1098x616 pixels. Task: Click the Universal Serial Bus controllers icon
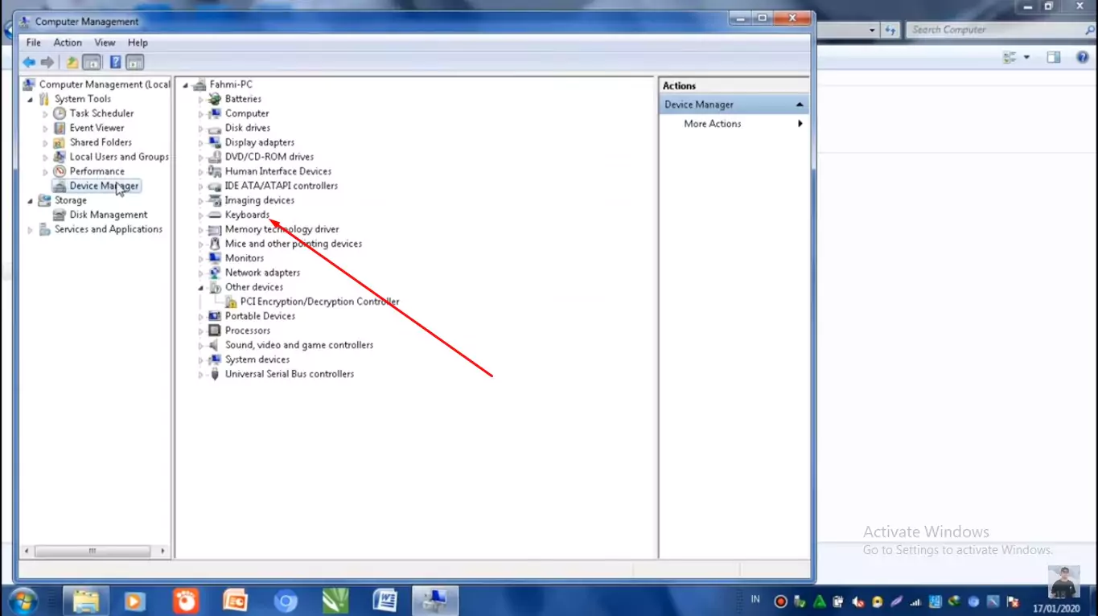tap(215, 374)
